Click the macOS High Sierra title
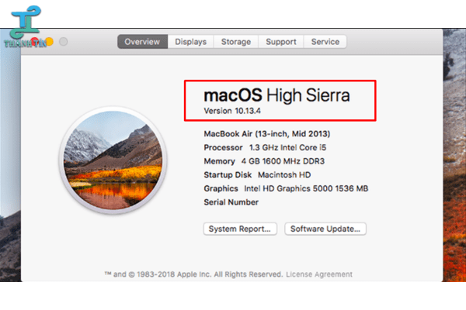The width and height of the screenshot is (466, 310). click(x=276, y=95)
